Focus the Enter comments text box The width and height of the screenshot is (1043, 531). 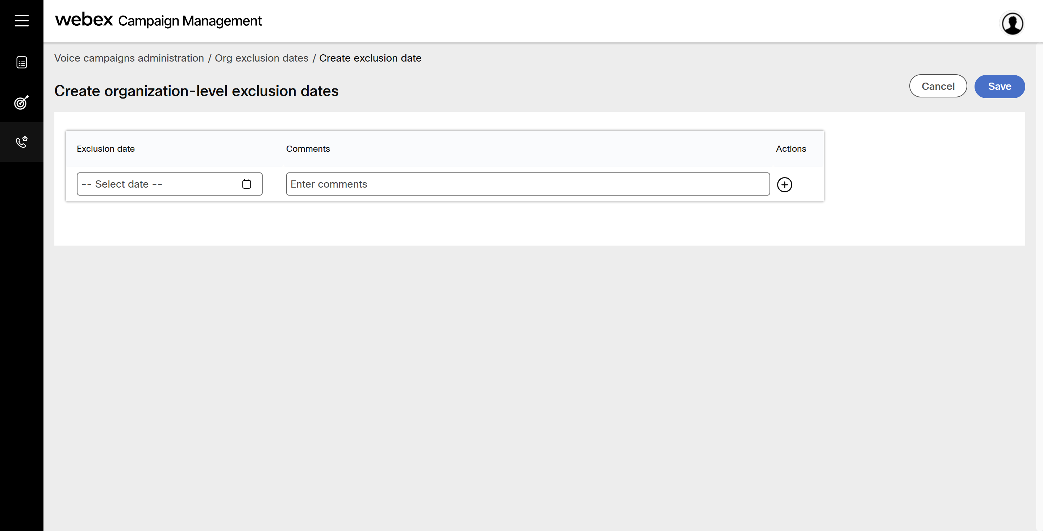pyautogui.click(x=527, y=184)
